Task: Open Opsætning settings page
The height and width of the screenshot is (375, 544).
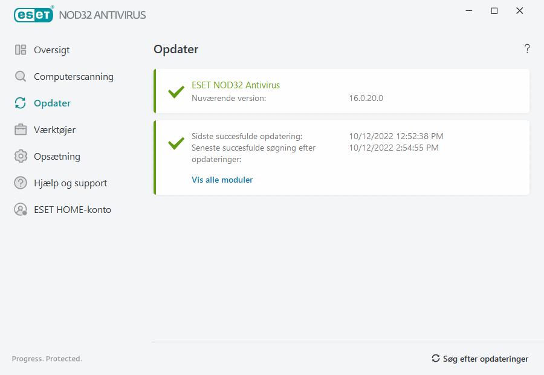Action: 57,157
